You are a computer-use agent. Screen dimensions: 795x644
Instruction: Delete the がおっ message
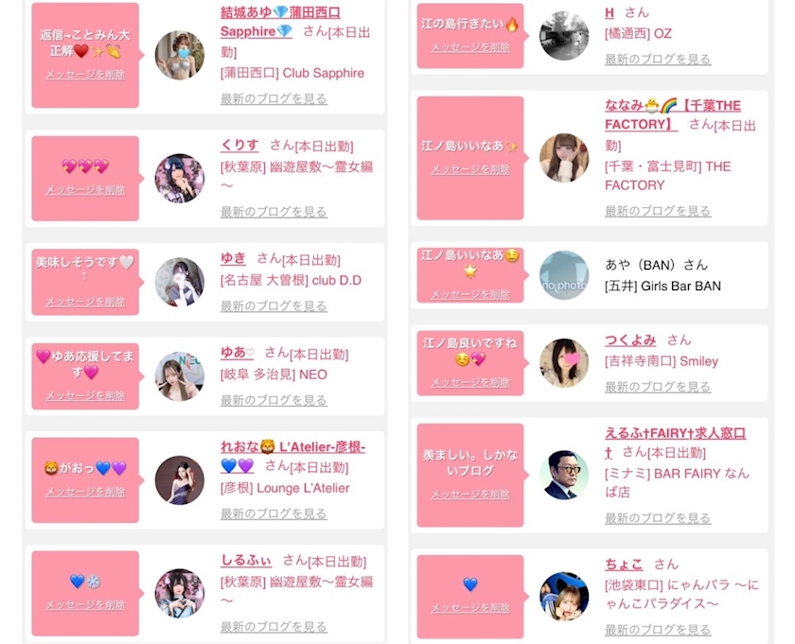(x=85, y=492)
